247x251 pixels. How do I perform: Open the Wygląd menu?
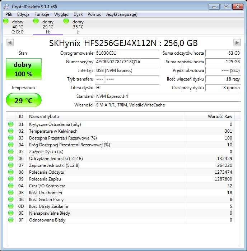click(61, 14)
